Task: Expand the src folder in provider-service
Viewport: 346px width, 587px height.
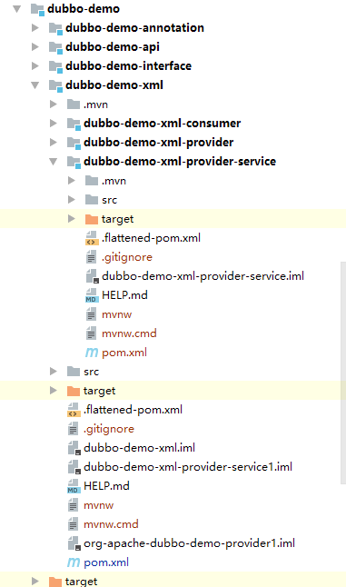Action: (x=72, y=200)
